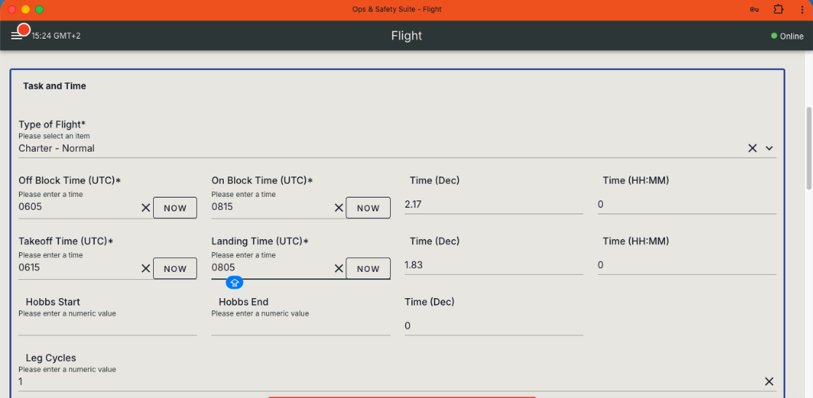Click into the Hobbs End field

coord(300,326)
